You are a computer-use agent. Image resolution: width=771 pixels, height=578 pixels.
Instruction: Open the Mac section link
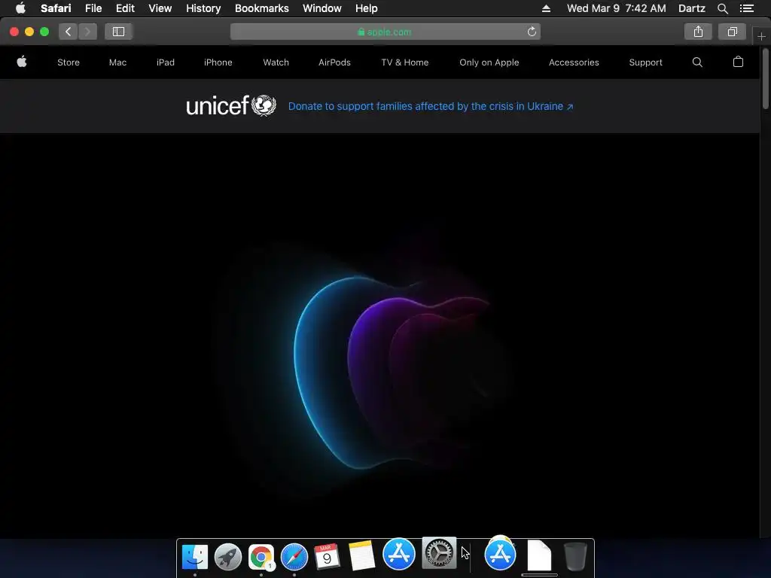[117, 62]
